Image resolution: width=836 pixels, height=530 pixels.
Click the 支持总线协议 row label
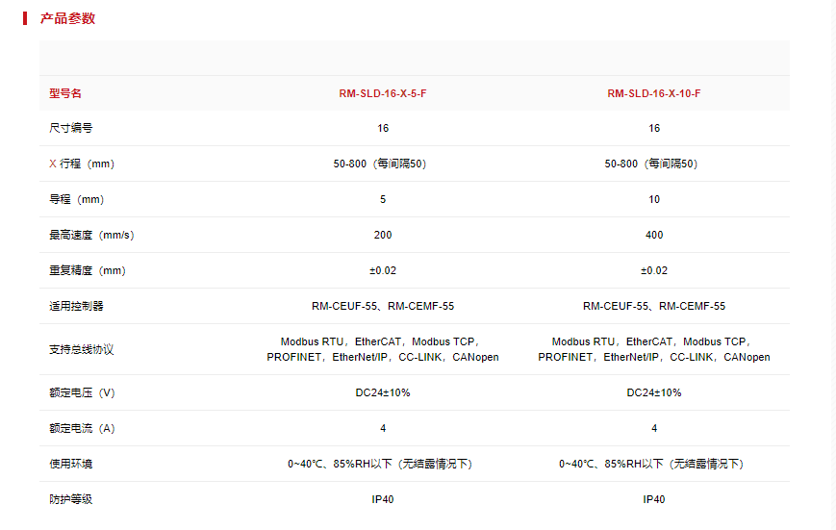click(x=82, y=349)
